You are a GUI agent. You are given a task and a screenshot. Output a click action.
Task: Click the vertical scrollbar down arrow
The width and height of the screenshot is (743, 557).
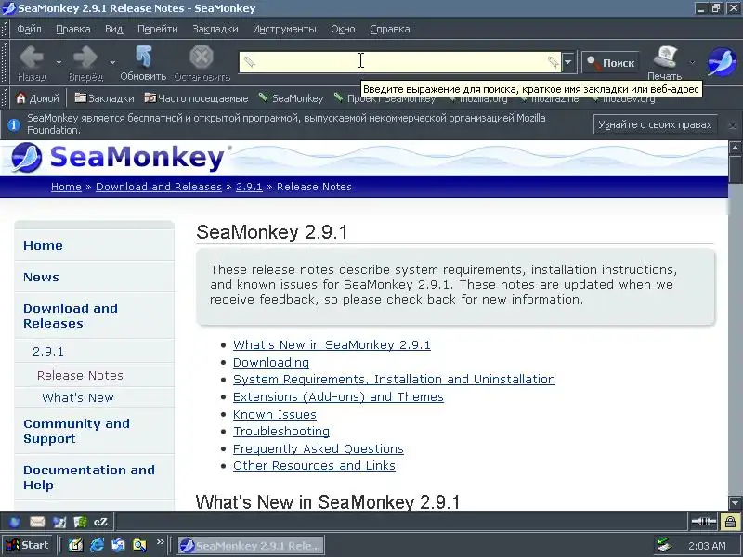pos(735,502)
